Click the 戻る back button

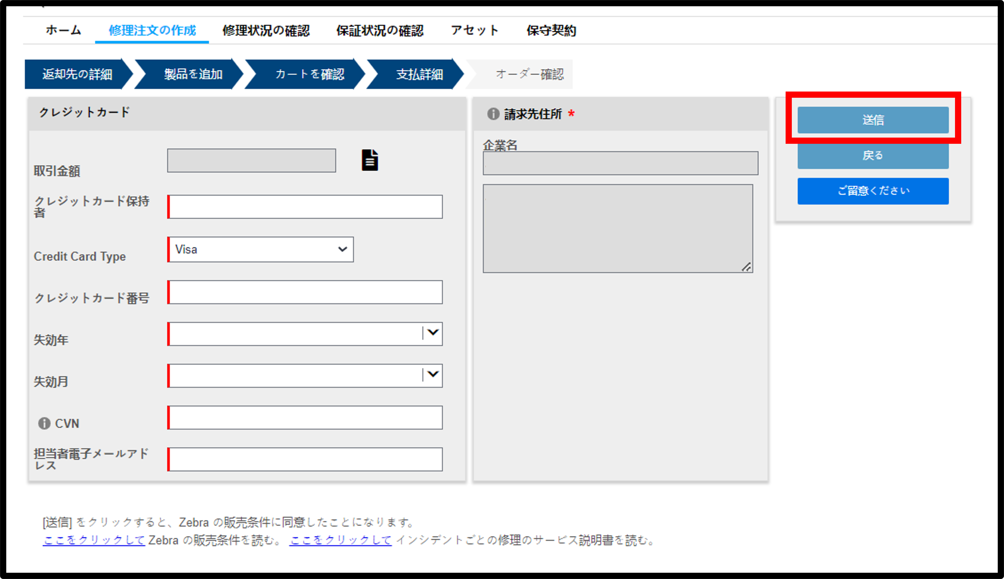[x=873, y=156]
